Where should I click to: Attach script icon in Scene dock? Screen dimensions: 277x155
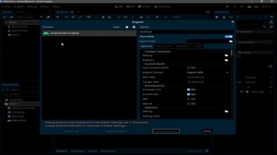48,17
